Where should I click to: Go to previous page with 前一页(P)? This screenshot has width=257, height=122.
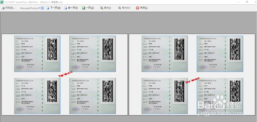coord(71,8)
